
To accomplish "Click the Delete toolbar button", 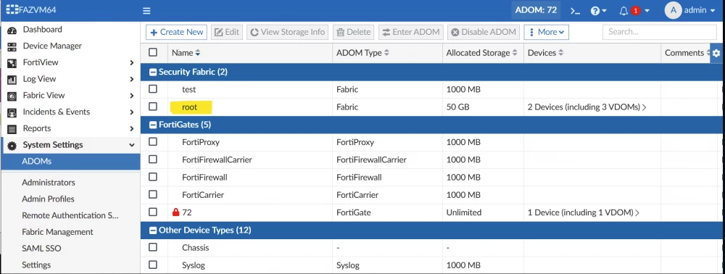I will click(354, 32).
